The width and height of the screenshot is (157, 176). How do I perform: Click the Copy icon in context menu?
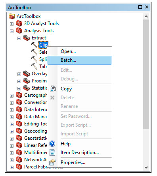coord(53,89)
